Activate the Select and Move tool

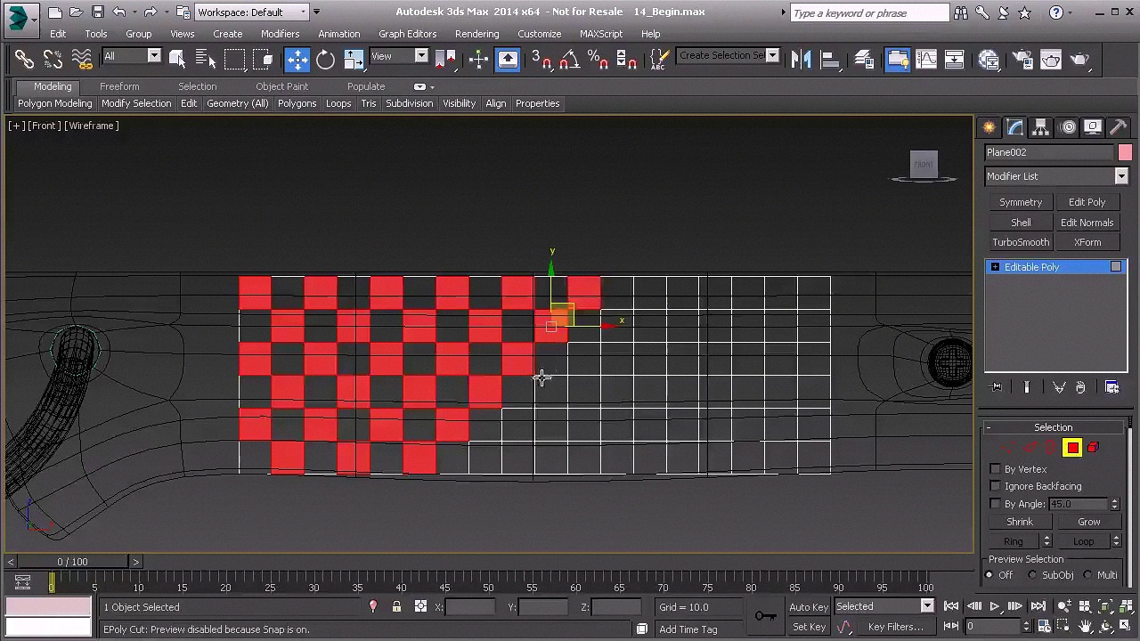(x=297, y=60)
